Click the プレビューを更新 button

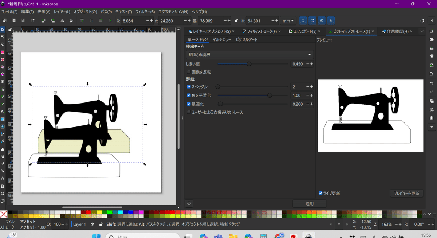point(406,193)
